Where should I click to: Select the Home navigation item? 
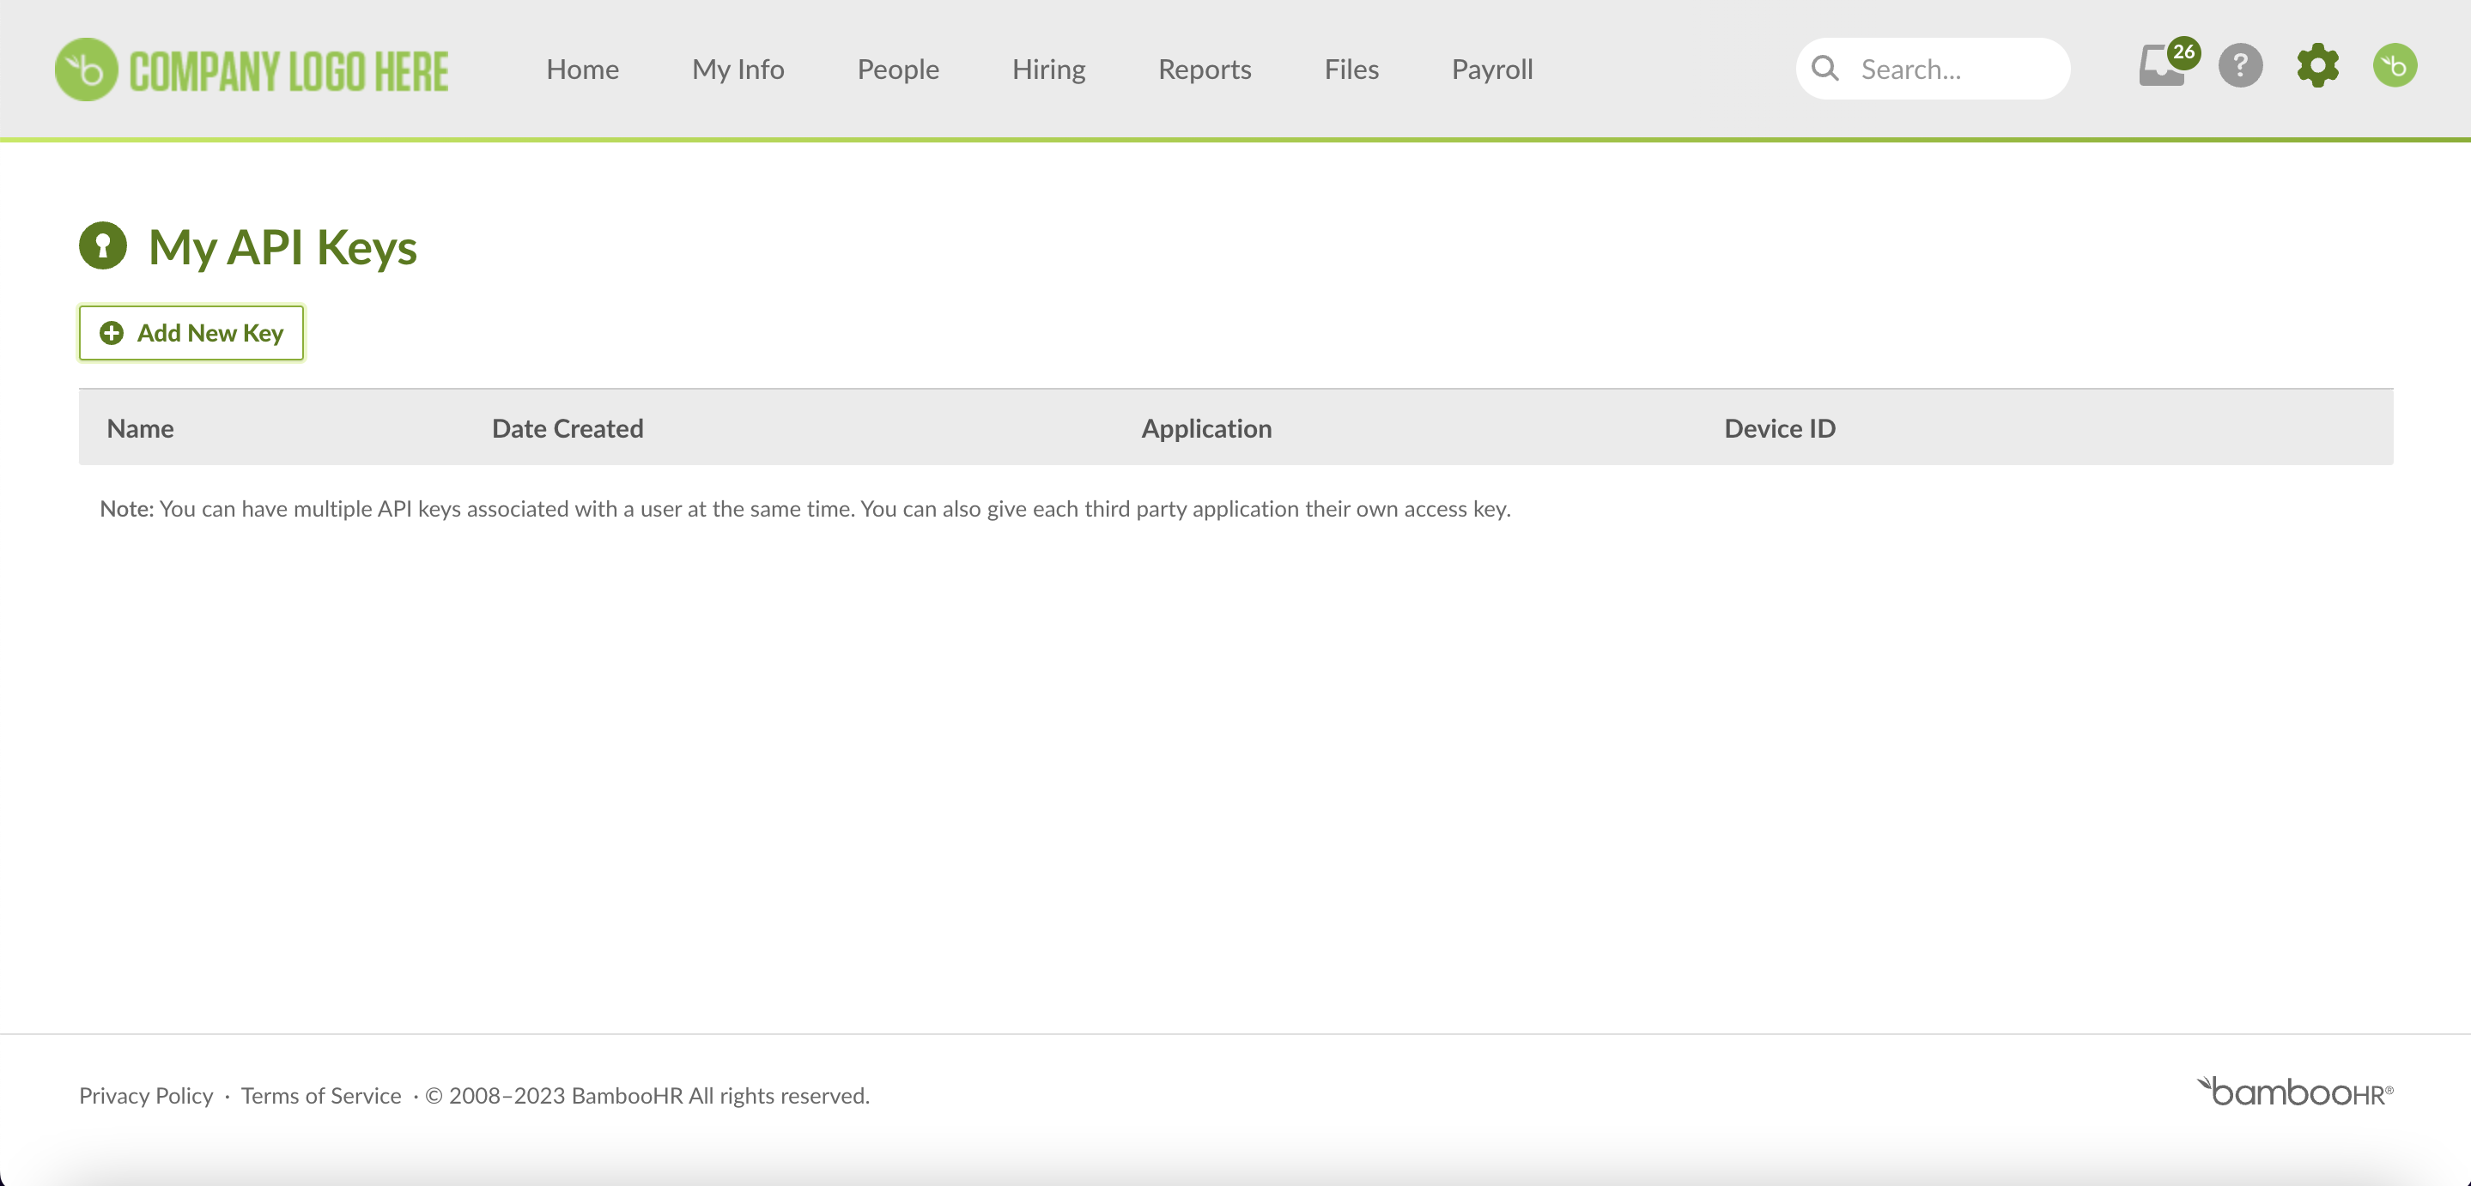tap(581, 68)
